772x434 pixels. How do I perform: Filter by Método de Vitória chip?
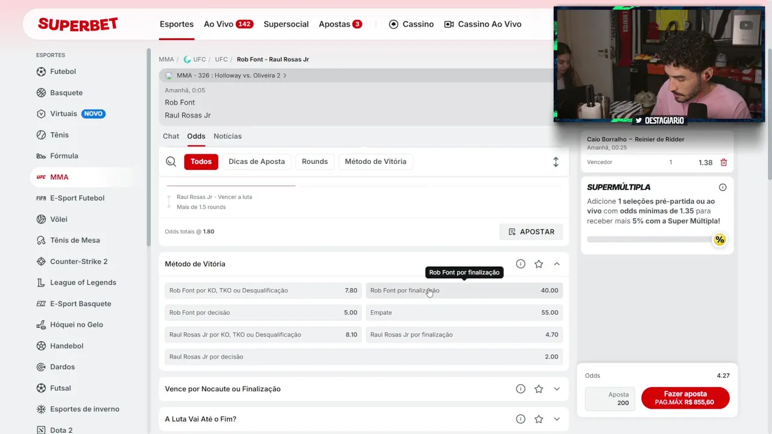pyautogui.click(x=375, y=162)
